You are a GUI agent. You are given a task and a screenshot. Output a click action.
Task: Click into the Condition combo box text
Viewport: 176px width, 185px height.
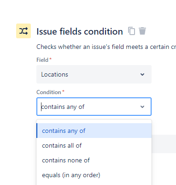pyautogui.click(x=63, y=107)
